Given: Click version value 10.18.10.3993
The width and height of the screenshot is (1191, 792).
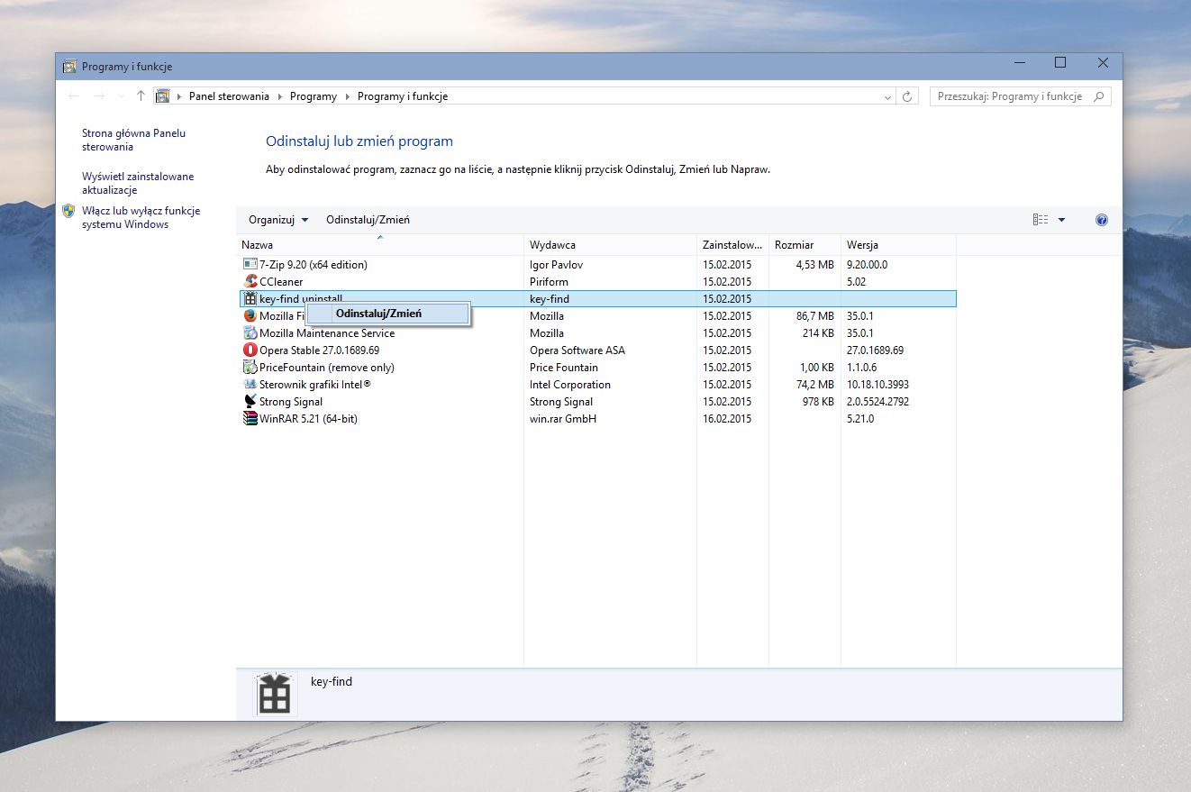Looking at the screenshot, I should click(877, 385).
